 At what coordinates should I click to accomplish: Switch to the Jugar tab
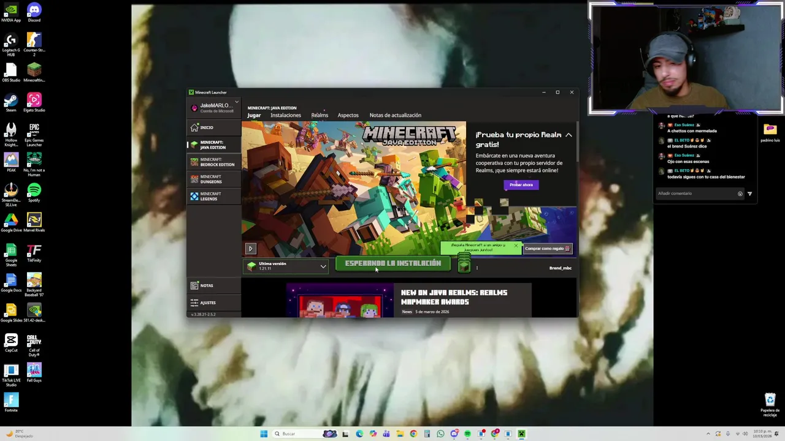pos(254,115)
